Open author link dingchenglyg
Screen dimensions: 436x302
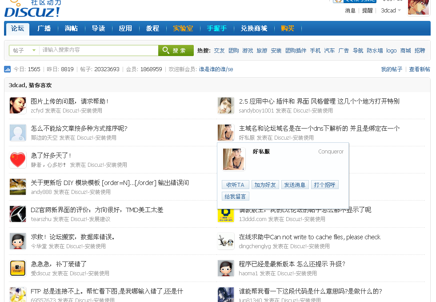[255, 246]
